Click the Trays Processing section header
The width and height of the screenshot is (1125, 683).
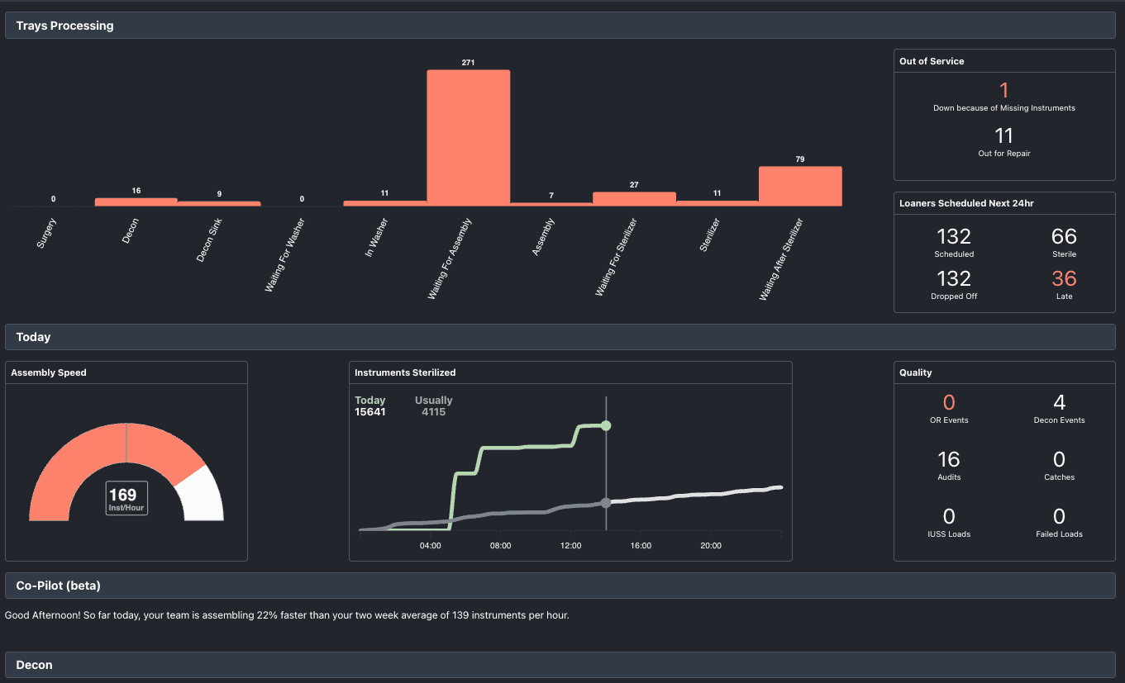coord(560,26)
